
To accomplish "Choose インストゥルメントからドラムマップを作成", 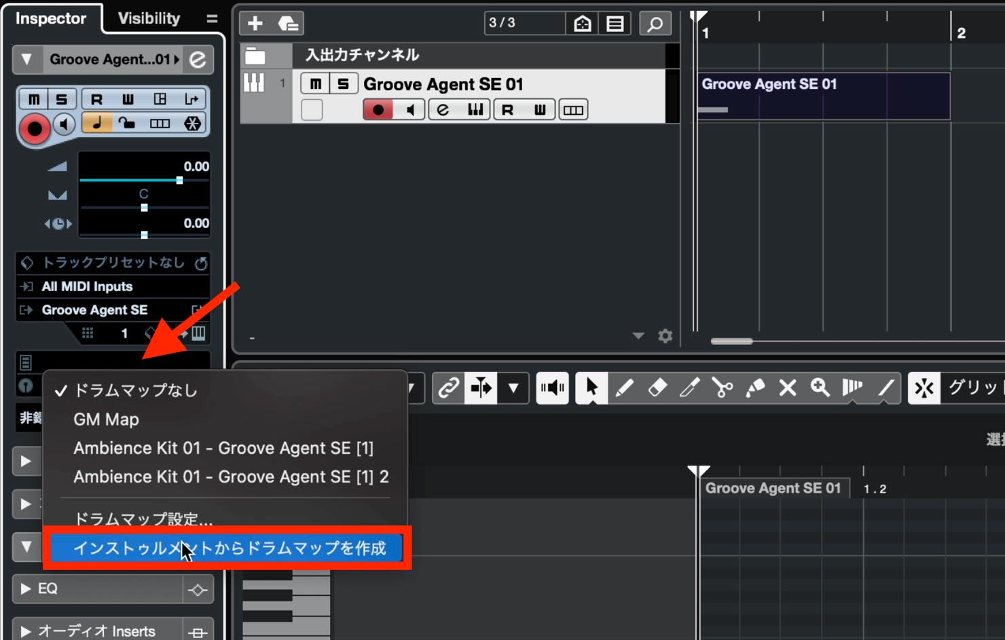I will [x=227, y=548].
